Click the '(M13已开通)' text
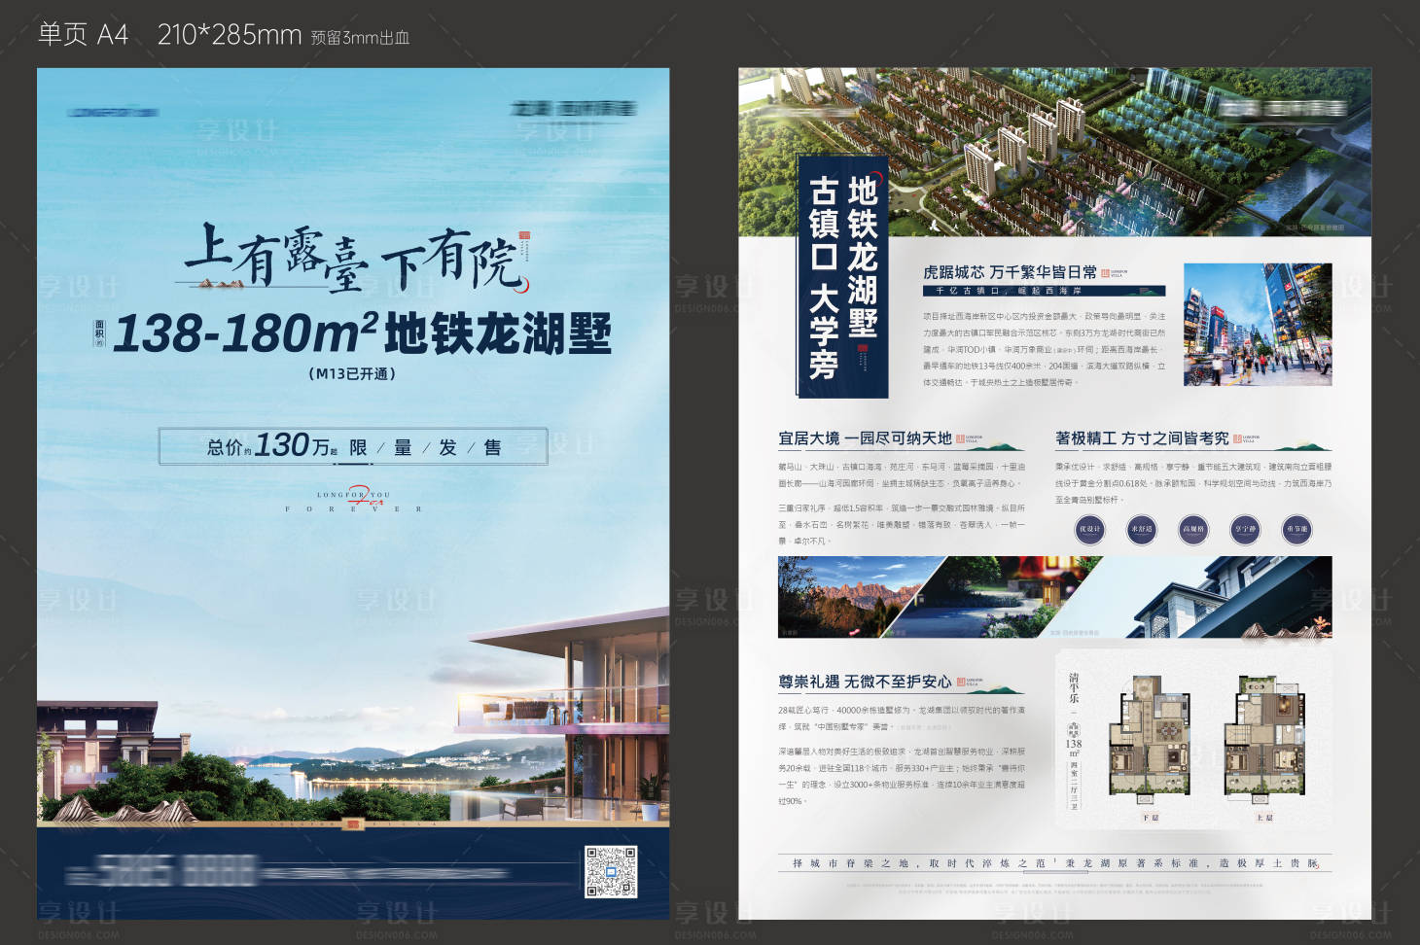 (352, 373)
